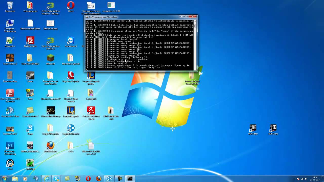Select the Verknüpfungen folder on desktop

[30, 7]
